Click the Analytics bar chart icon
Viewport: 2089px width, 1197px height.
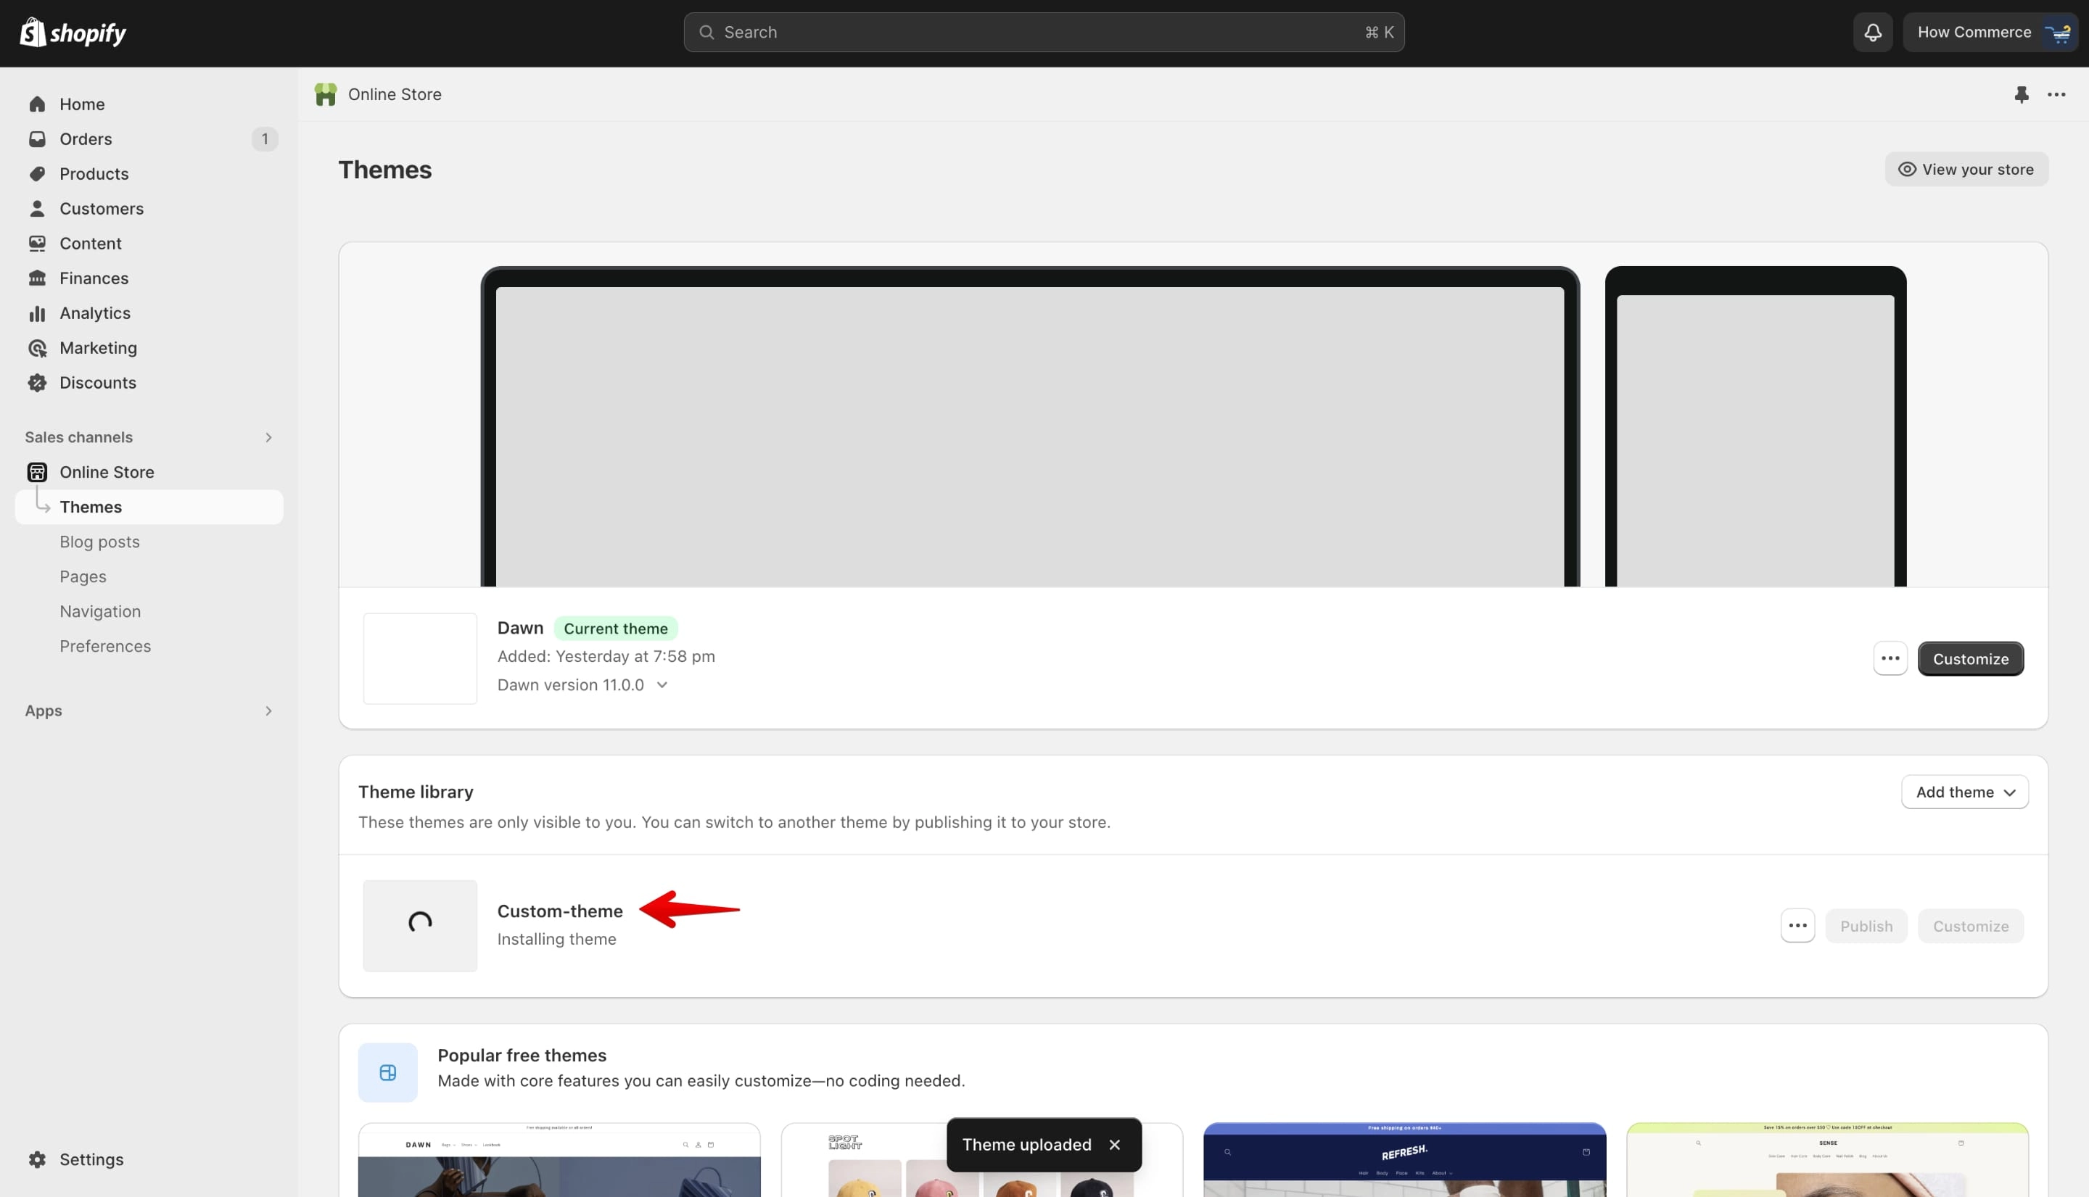[37, 313]
